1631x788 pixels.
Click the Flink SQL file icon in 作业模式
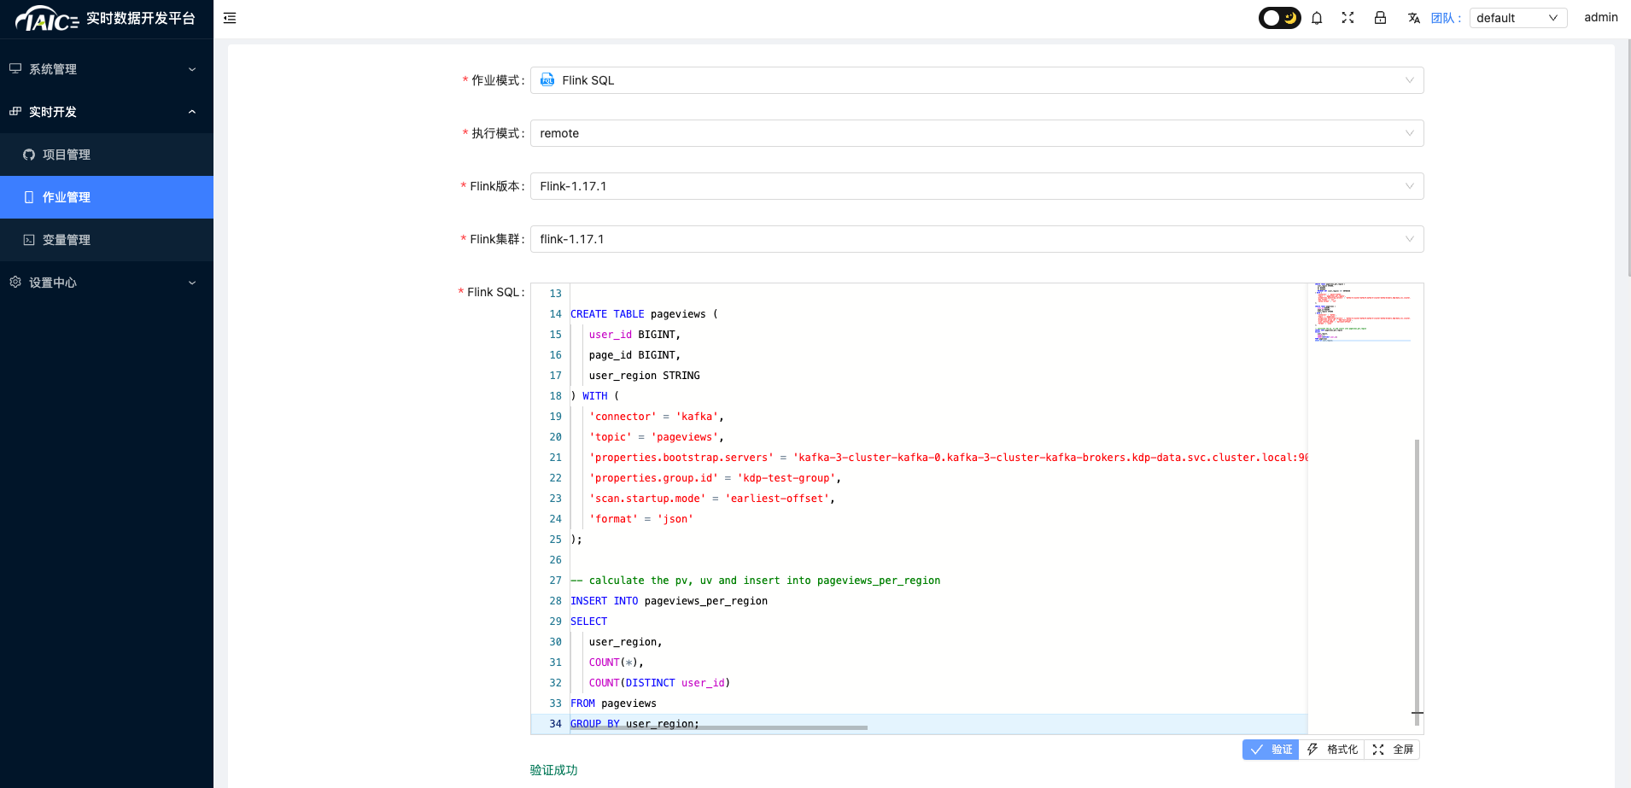(x=547, y=79)
